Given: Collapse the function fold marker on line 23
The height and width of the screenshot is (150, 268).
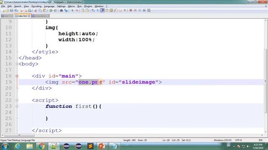Looking at the screenshot, I should coord(17,106).
